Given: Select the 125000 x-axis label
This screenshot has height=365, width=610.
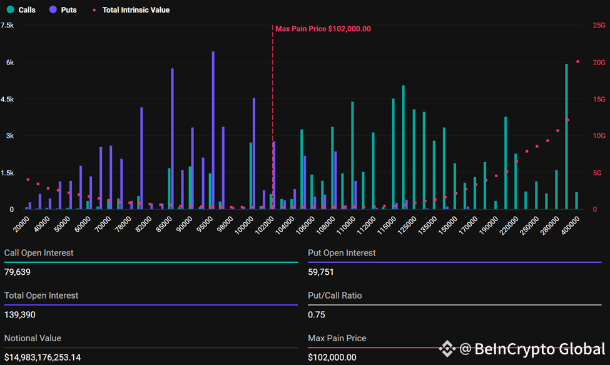Looking at the screenshot, I should point(407,225).
